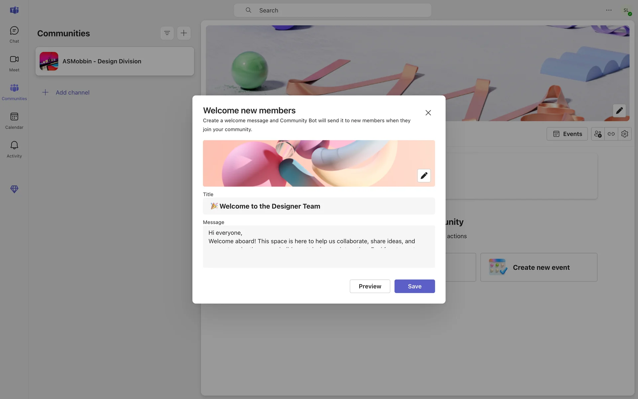Open the Activity bell icon
Image resolution: width=638 pixels, height=399 pixels.
pos(14,149)
